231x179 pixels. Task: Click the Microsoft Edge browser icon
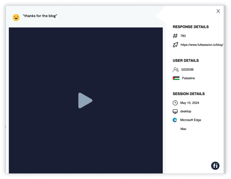tap(175, 120)
